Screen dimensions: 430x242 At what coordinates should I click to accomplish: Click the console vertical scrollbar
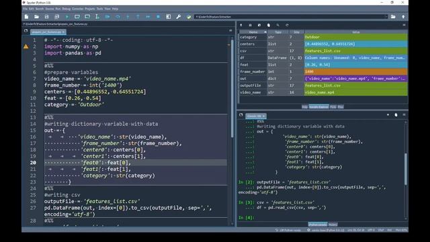pos(406,169)
